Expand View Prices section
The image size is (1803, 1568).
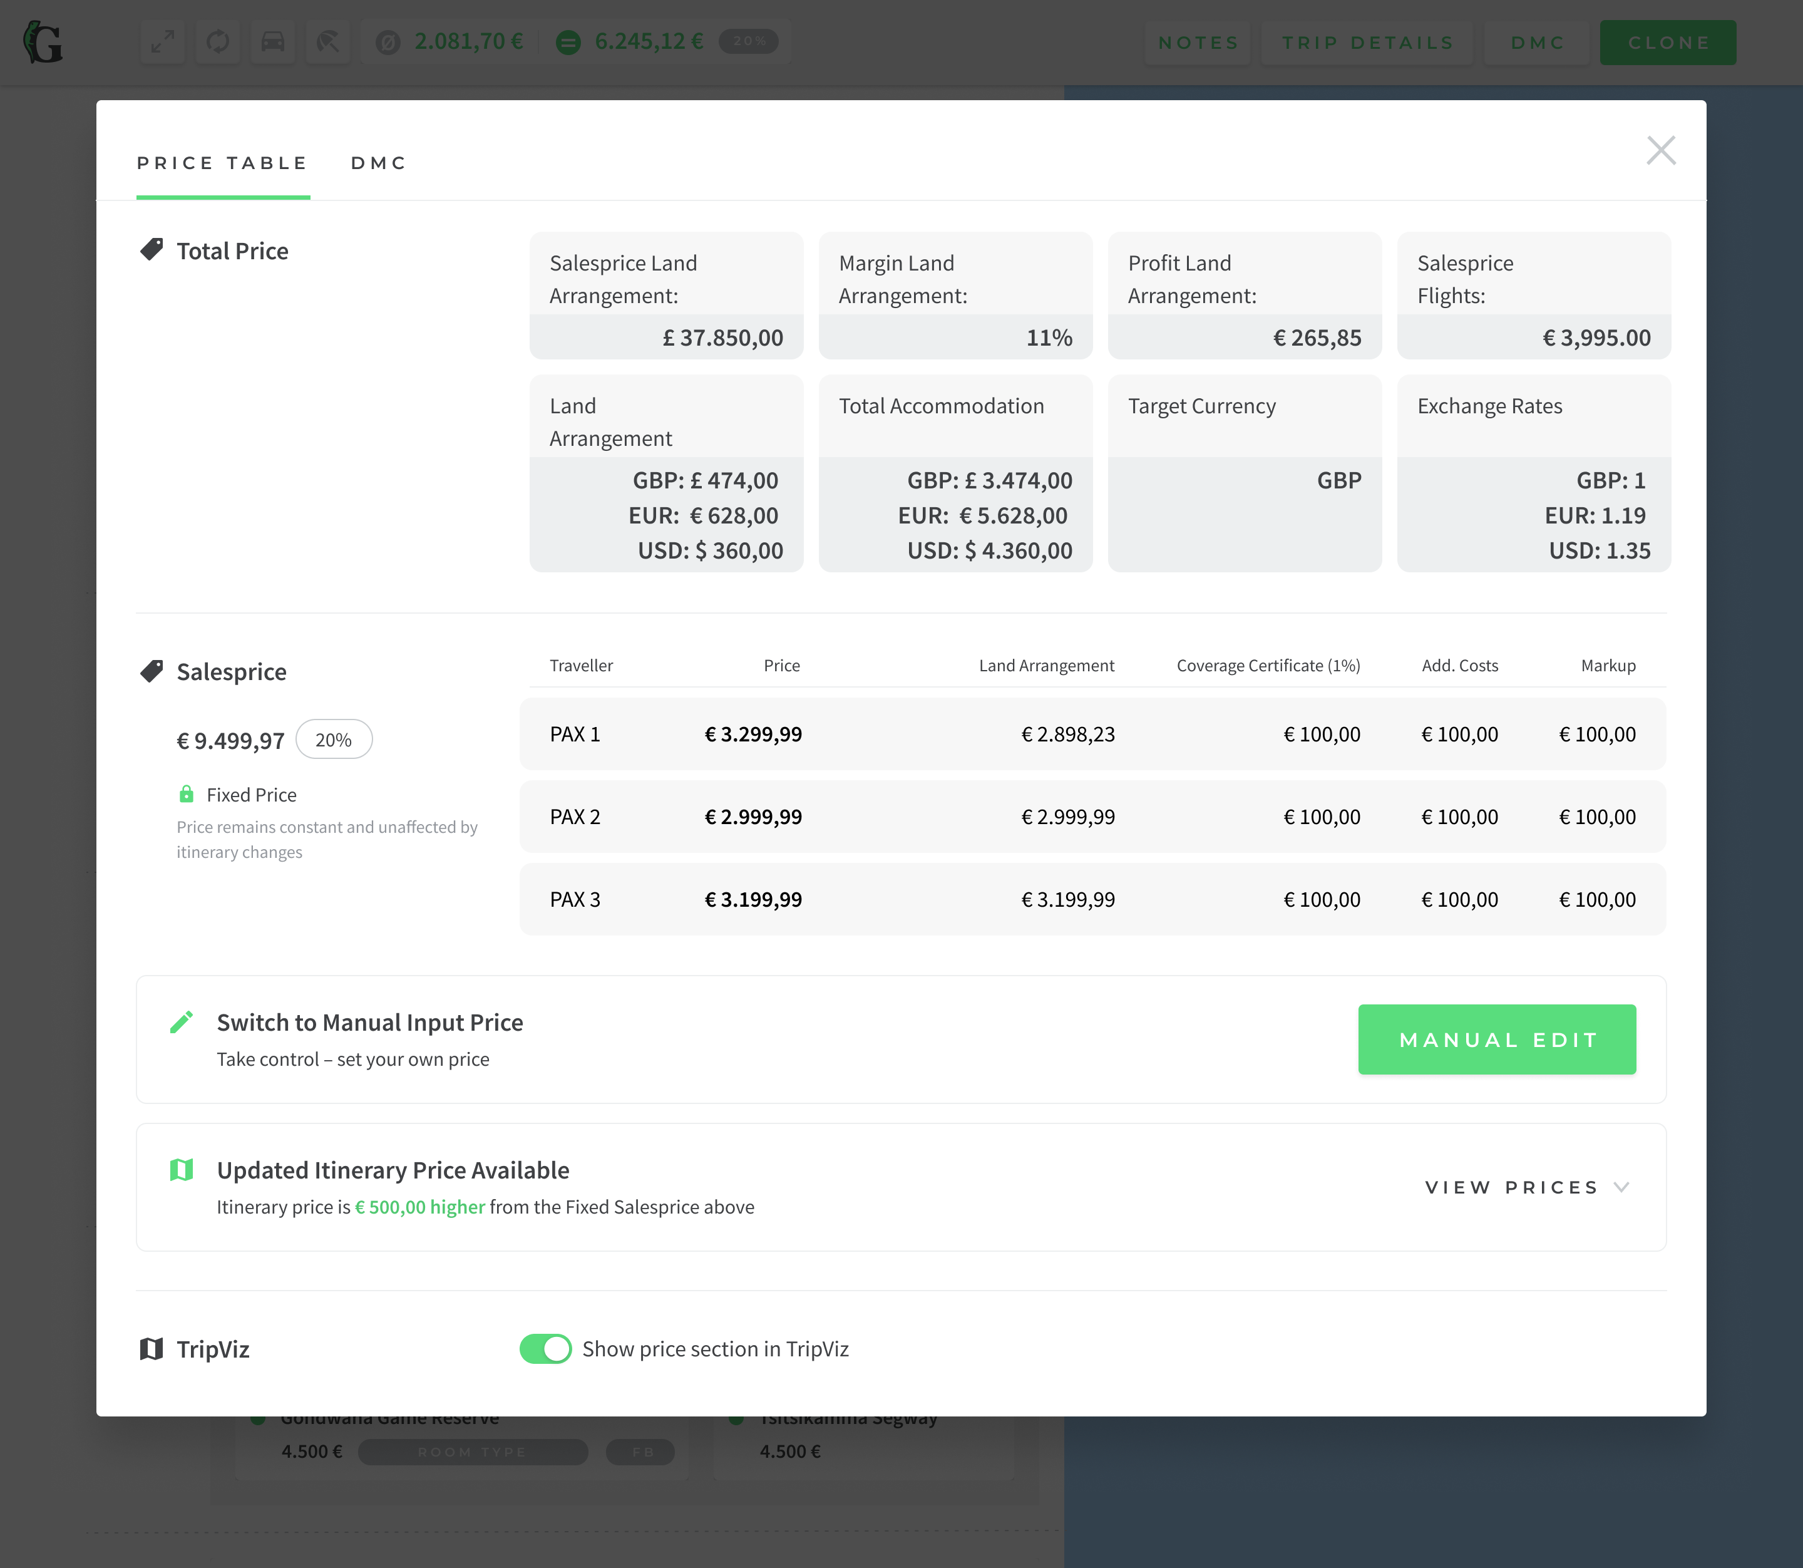(x=1528, y=1187)
